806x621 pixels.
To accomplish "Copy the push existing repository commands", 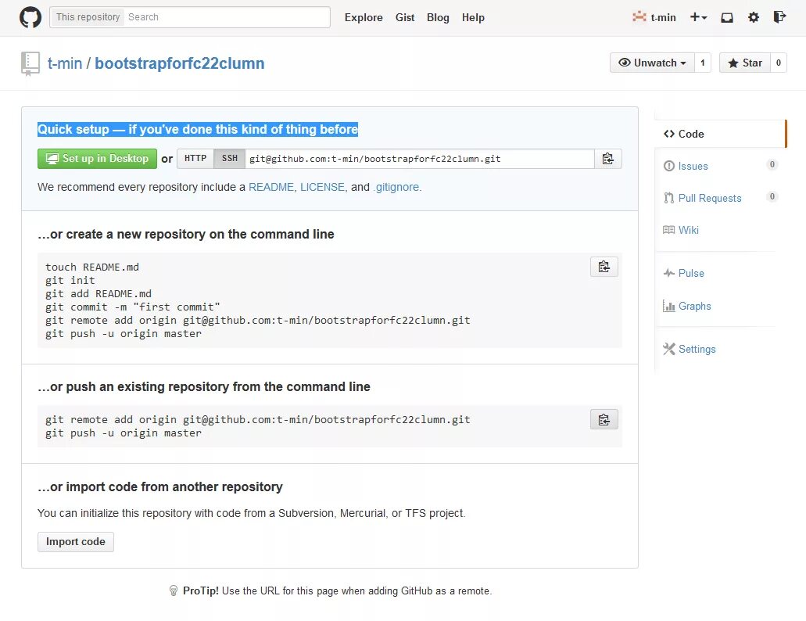I will tap(604, 419).
